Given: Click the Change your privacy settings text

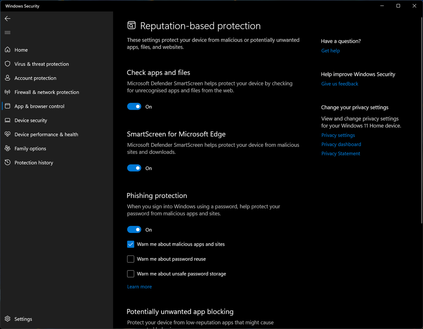Looking at the screenshot, I should [355, 107].
